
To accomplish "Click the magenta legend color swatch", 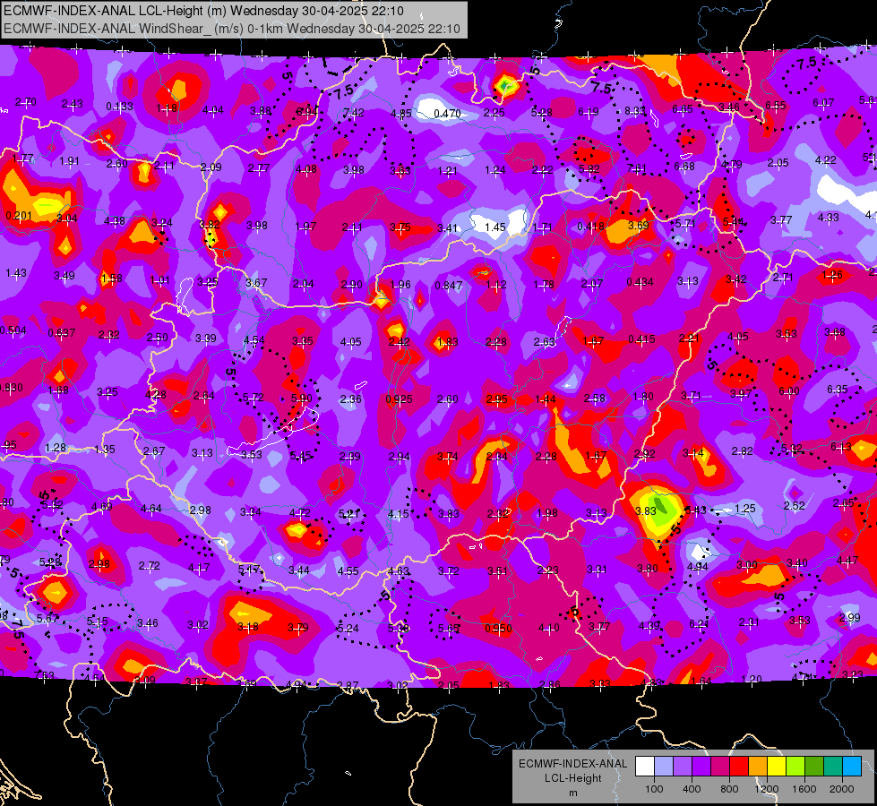I will tap(720, 766).
